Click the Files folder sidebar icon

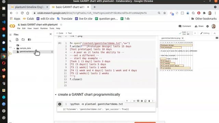click(10, 54)
